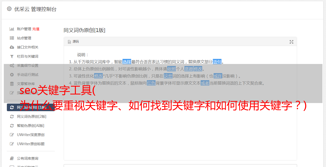Image resolution: width=326 pixels, height=167 pixels.
Task: Click the 手动运行测试 play icon
Action: coord(12,75)
